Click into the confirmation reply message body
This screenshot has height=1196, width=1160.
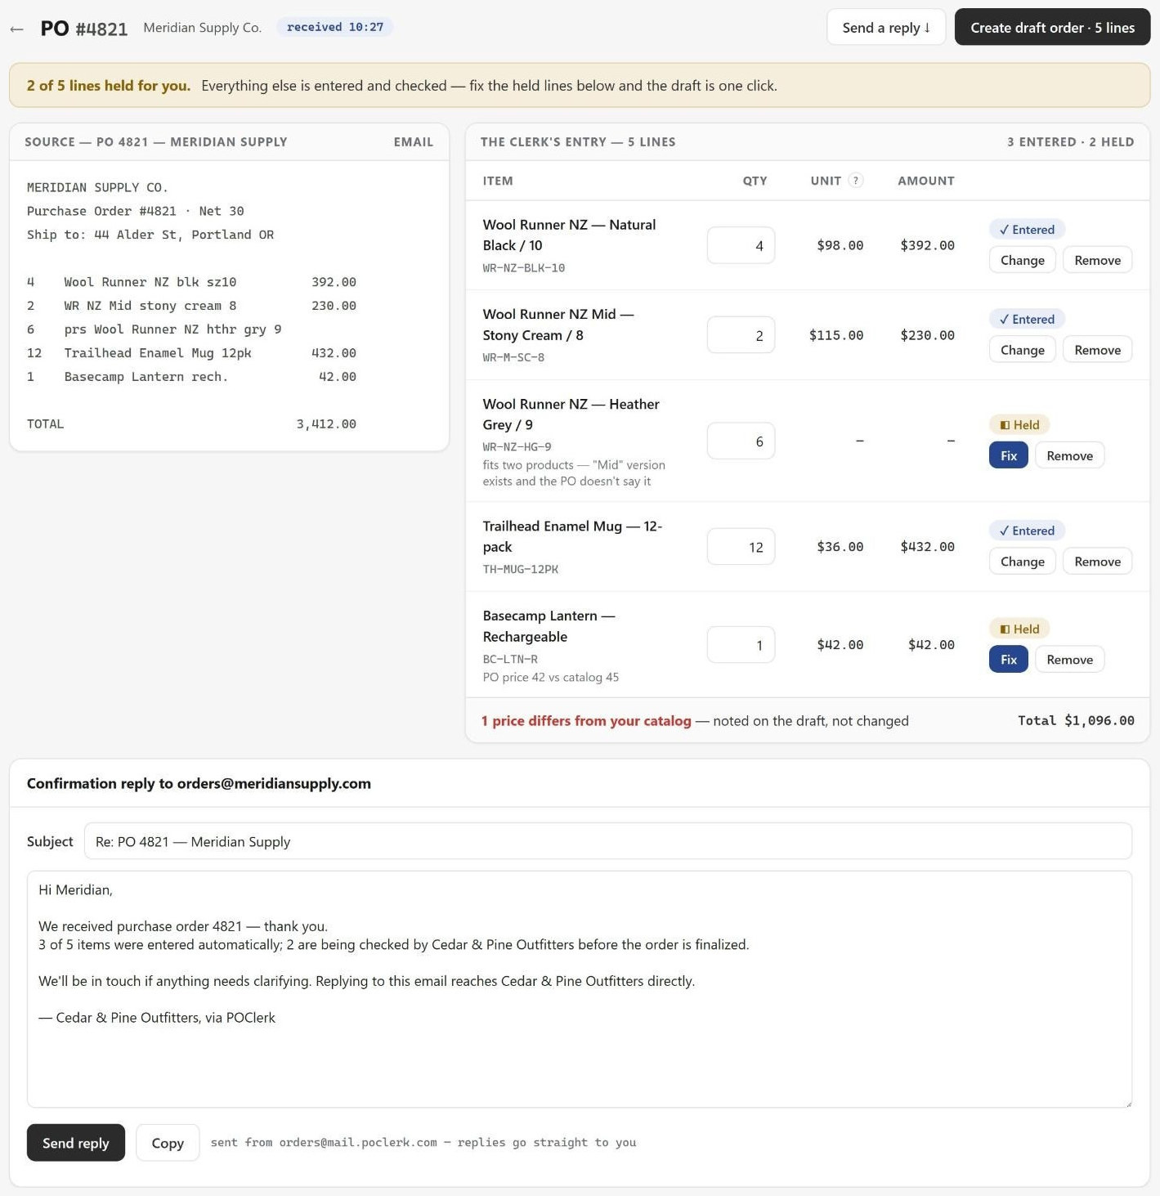(579, 989)
